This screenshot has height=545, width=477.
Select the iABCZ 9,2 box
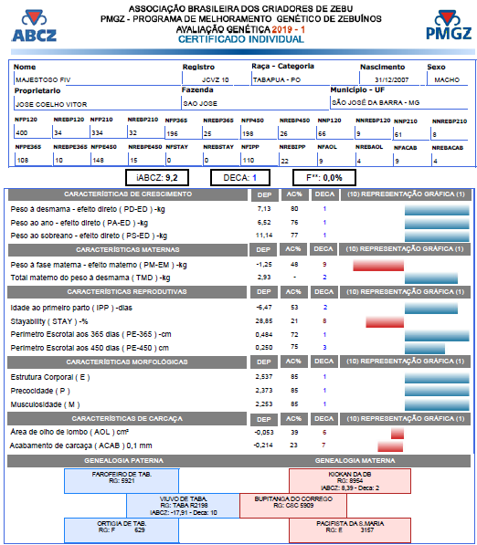point(157,178)
